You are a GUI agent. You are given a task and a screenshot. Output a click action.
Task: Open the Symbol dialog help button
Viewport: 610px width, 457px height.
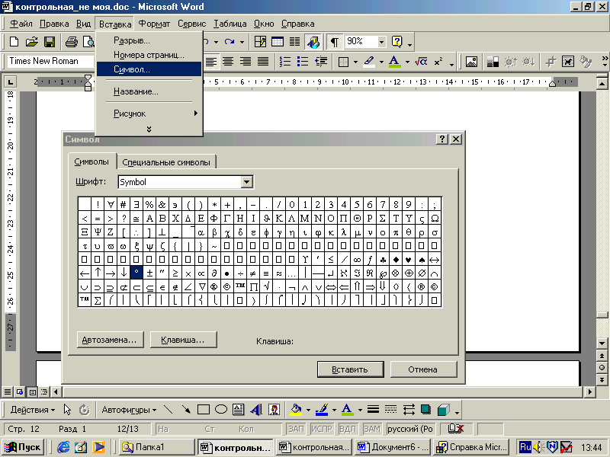click(442, 139)
